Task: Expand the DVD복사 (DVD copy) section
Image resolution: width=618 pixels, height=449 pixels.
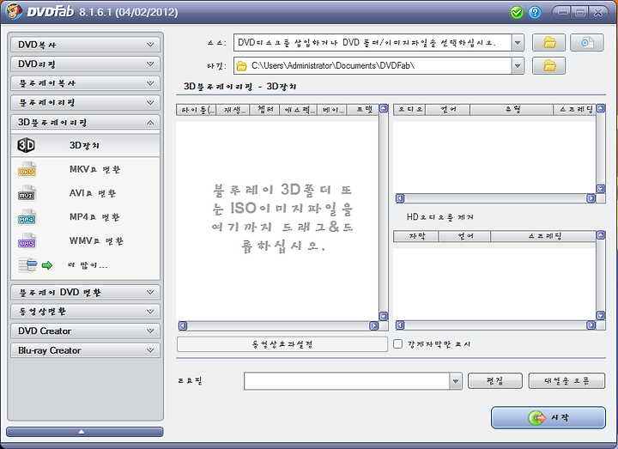Action: pyautogui.click(x=85, y=45)
